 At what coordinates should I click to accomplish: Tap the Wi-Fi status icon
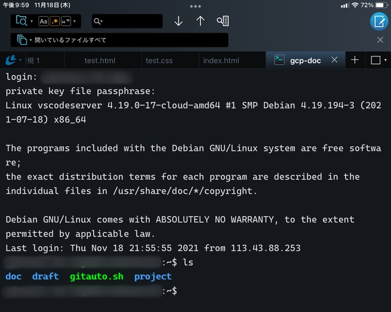[355, 5]
